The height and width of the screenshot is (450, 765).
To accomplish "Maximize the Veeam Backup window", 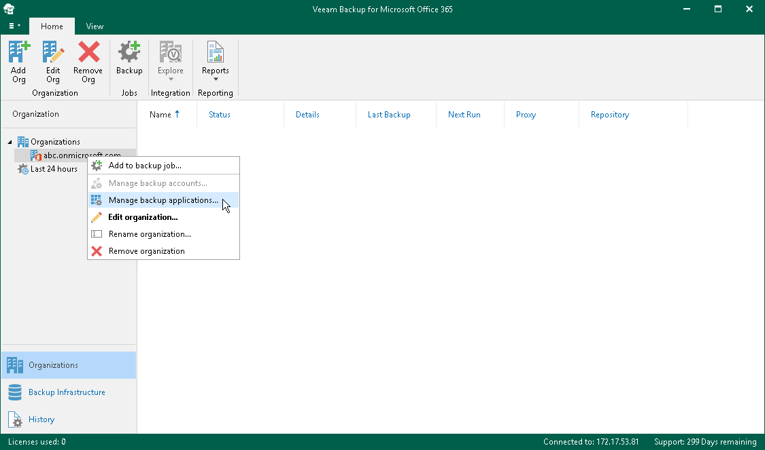I will coord(717,9).
